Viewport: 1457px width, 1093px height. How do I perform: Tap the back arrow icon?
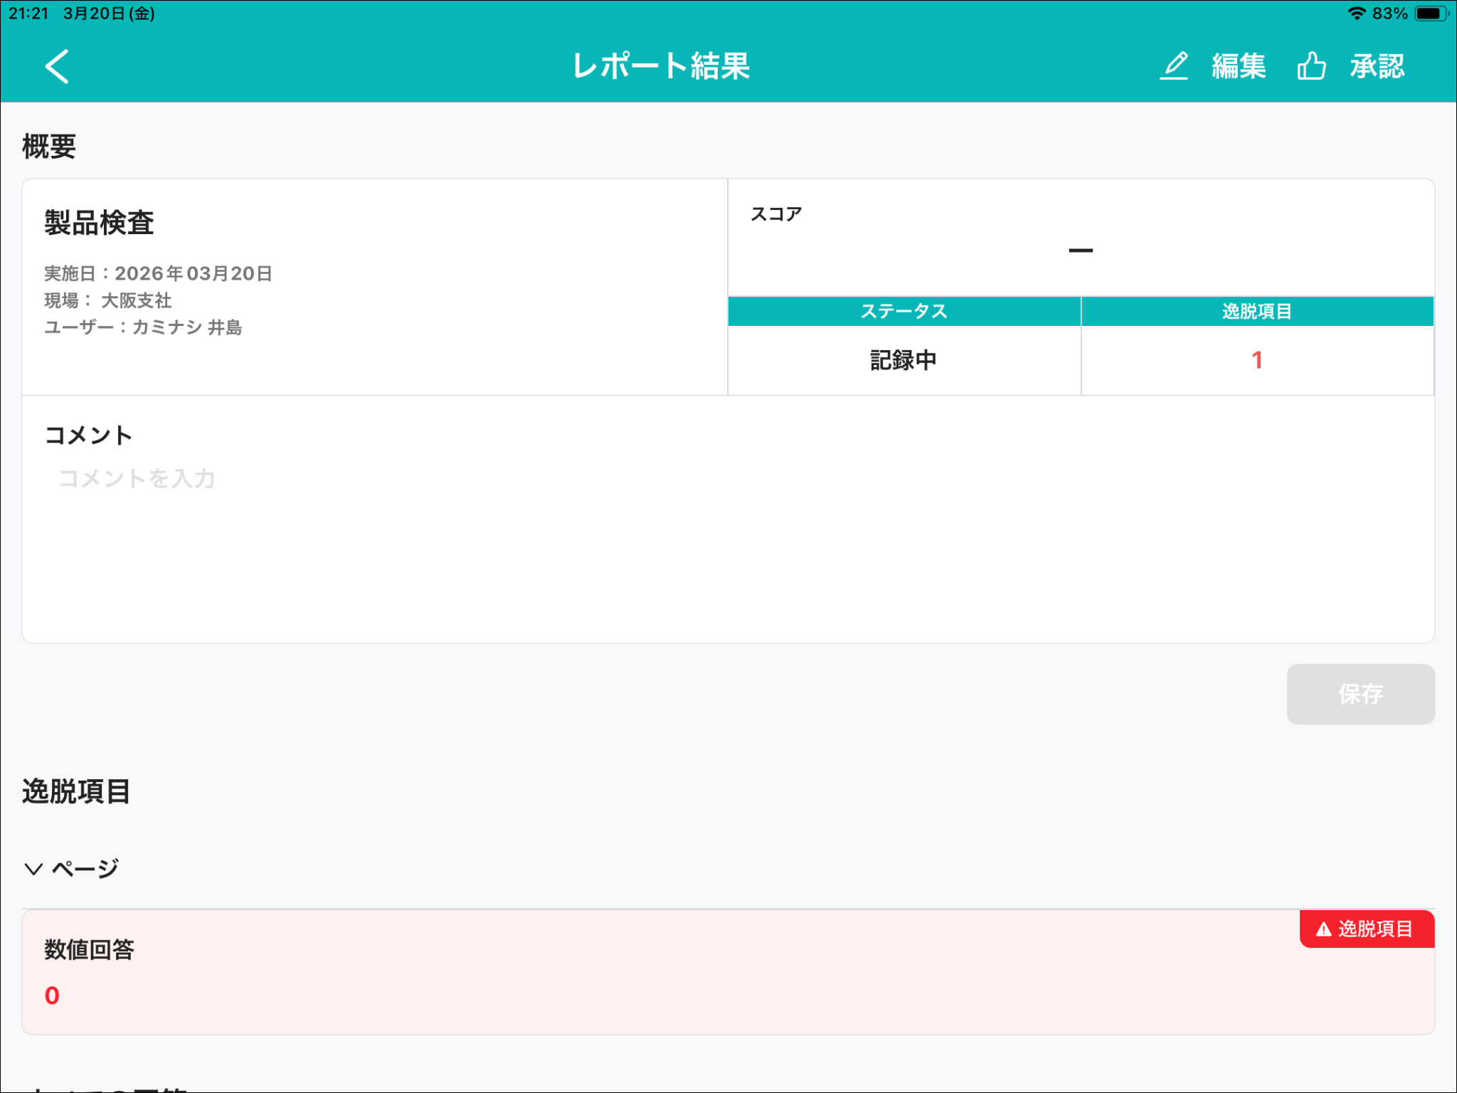pyautogui.click(x=57, y=66)
